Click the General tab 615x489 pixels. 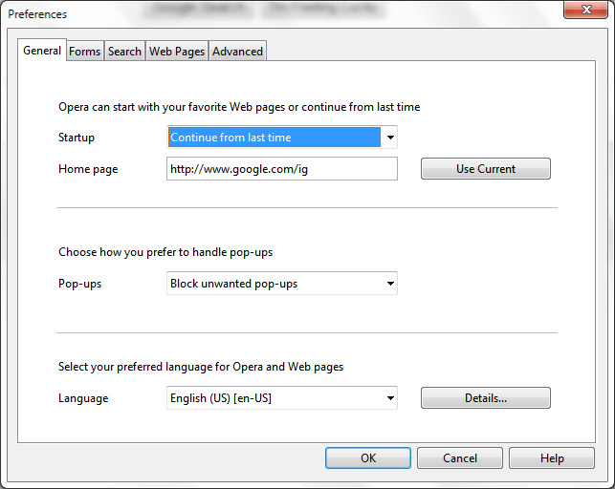tap(42, 51)
